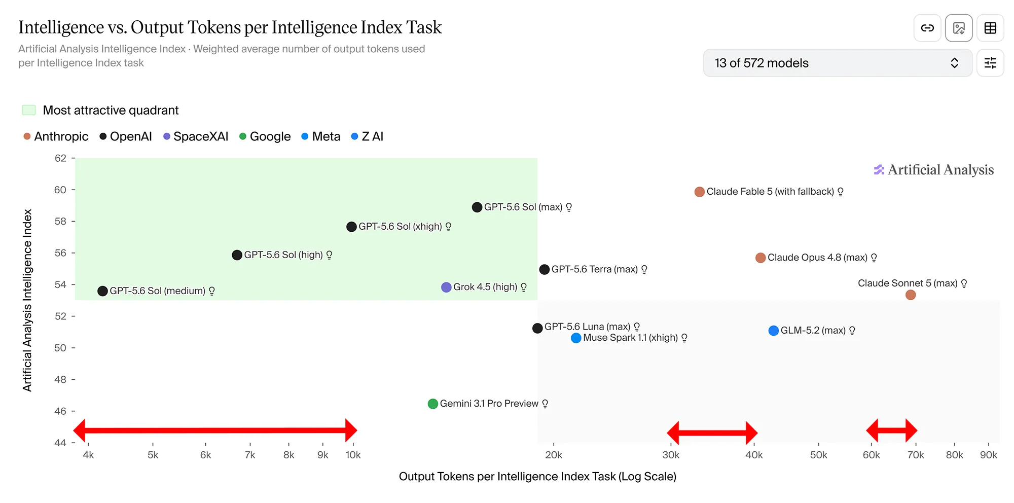1014x503 pixels.
Task: Click lightbulb icon next to GPT-5.6 Sol (max)
Action: (x=569, y=207)
